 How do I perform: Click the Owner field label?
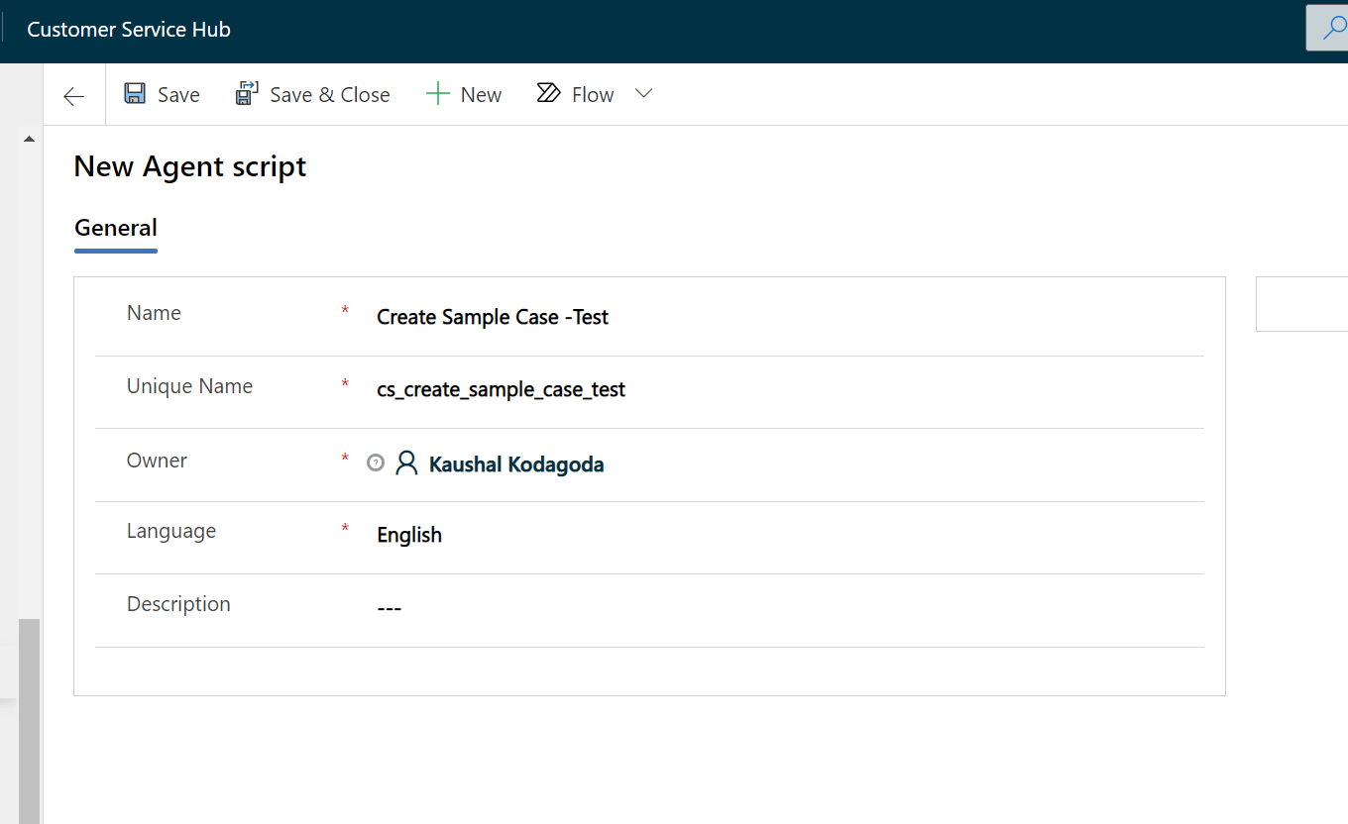pyautogui.click(x=157, y=461)
